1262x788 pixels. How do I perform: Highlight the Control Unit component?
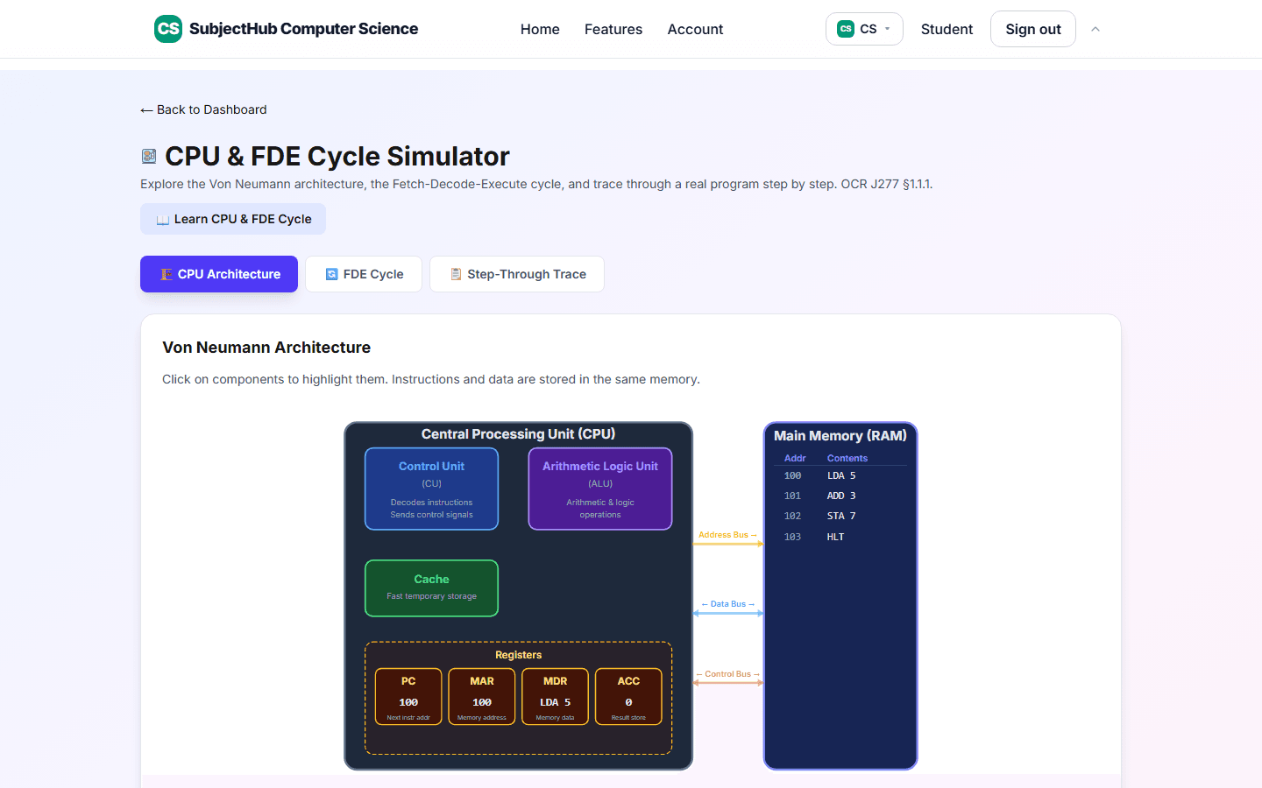(431, 489)
